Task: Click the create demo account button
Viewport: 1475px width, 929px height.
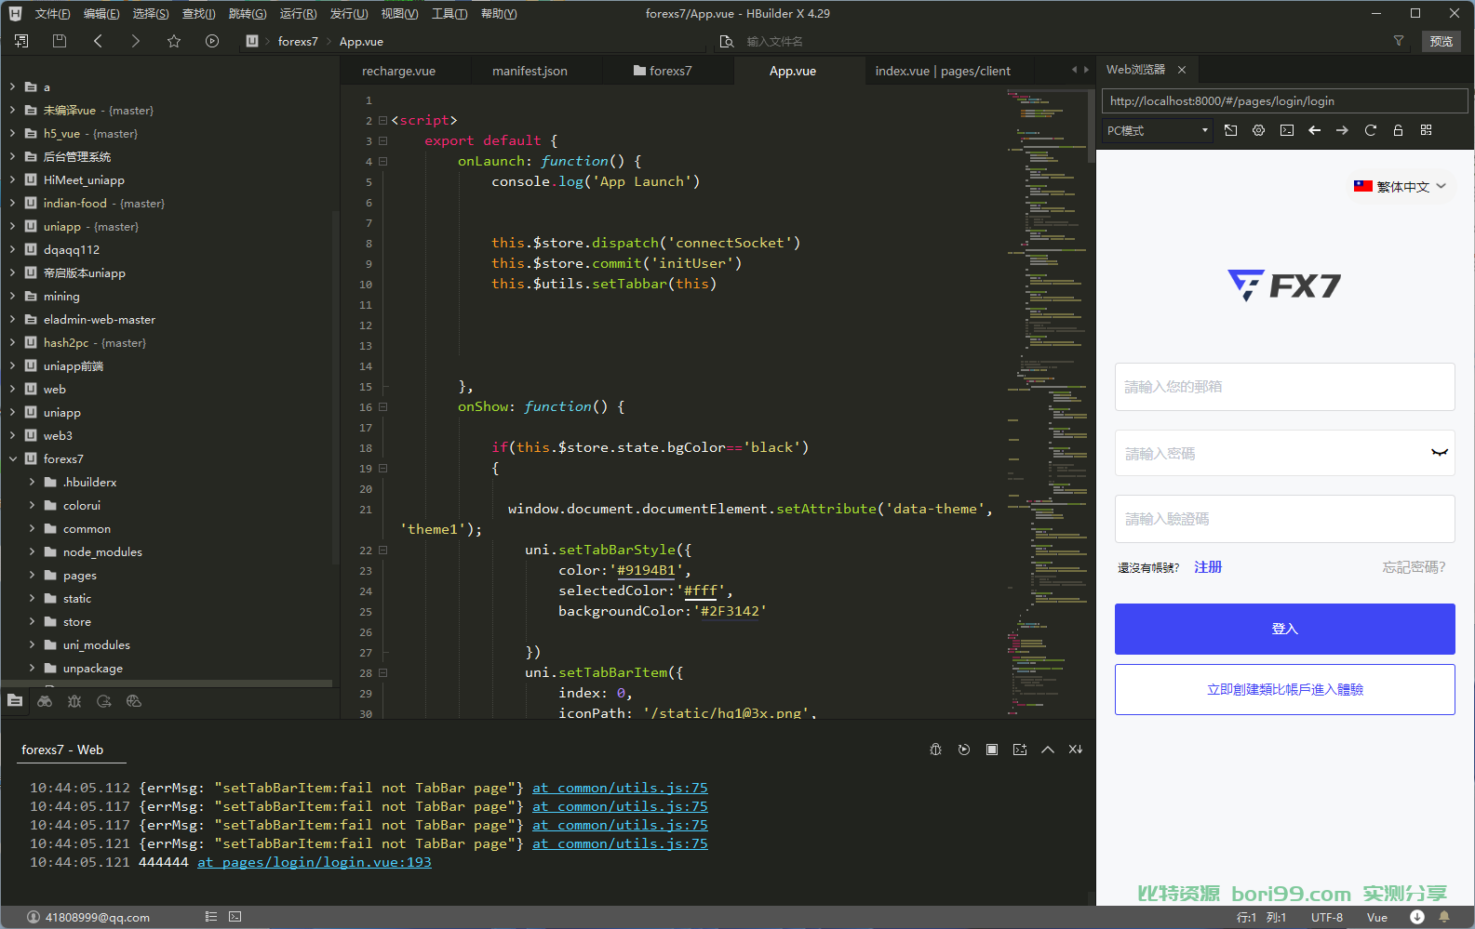Action: tap(1284, 690)
